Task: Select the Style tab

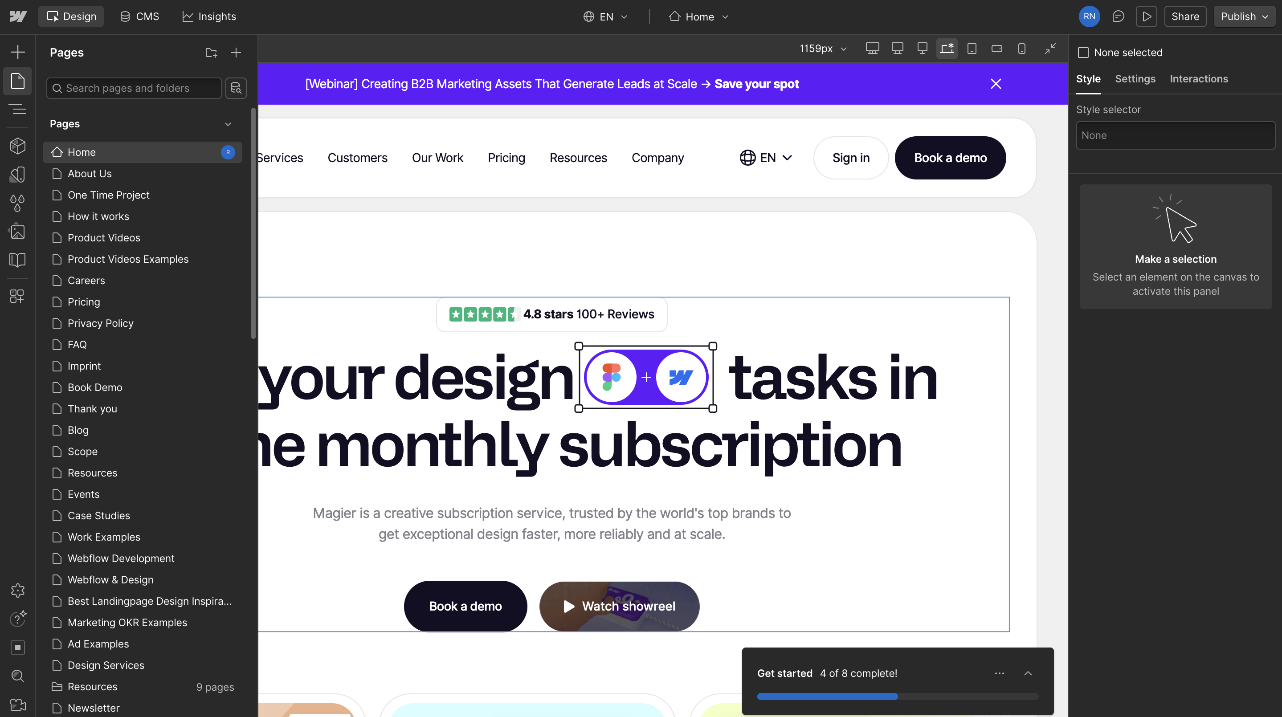Action: tap(1088, 79)
